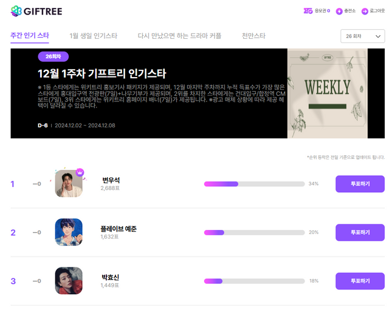Click the 충전소 lightning icon
The height and width of the screenshot is (313, 389).
click(x=339, y=12)
